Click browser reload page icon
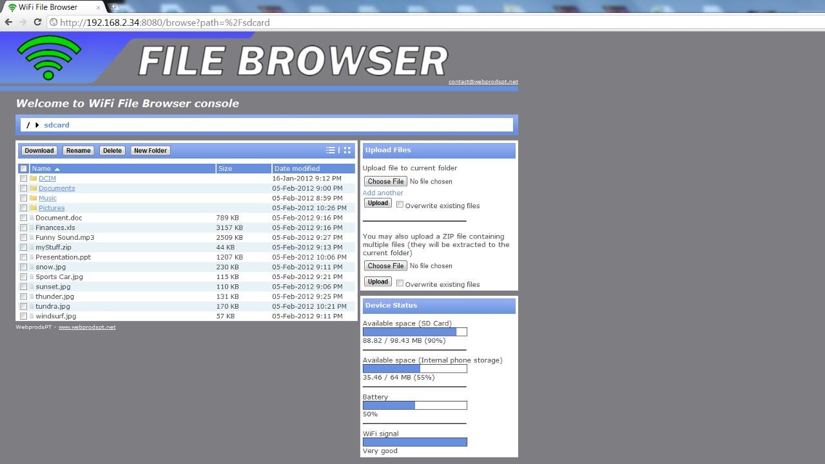Viewport: 825px width, 464px height. click(x=37, y=22)
